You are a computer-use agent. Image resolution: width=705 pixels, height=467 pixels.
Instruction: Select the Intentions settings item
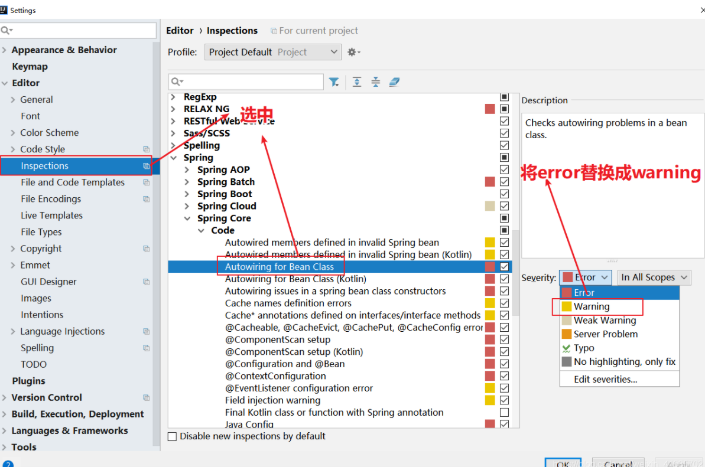click(x=42, y=315)
